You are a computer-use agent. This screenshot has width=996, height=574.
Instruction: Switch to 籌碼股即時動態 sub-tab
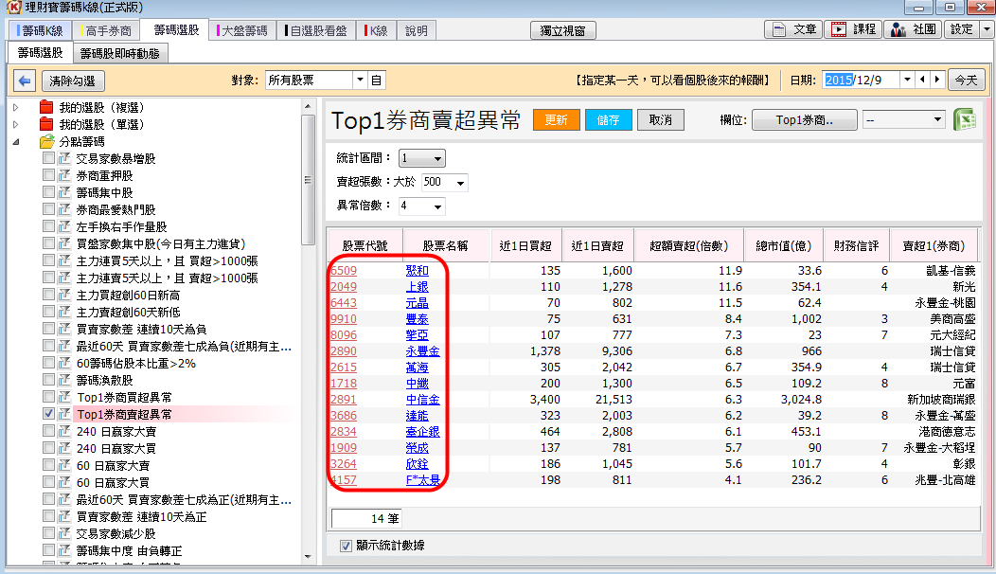pyautogui.click(x=120, y=53)
